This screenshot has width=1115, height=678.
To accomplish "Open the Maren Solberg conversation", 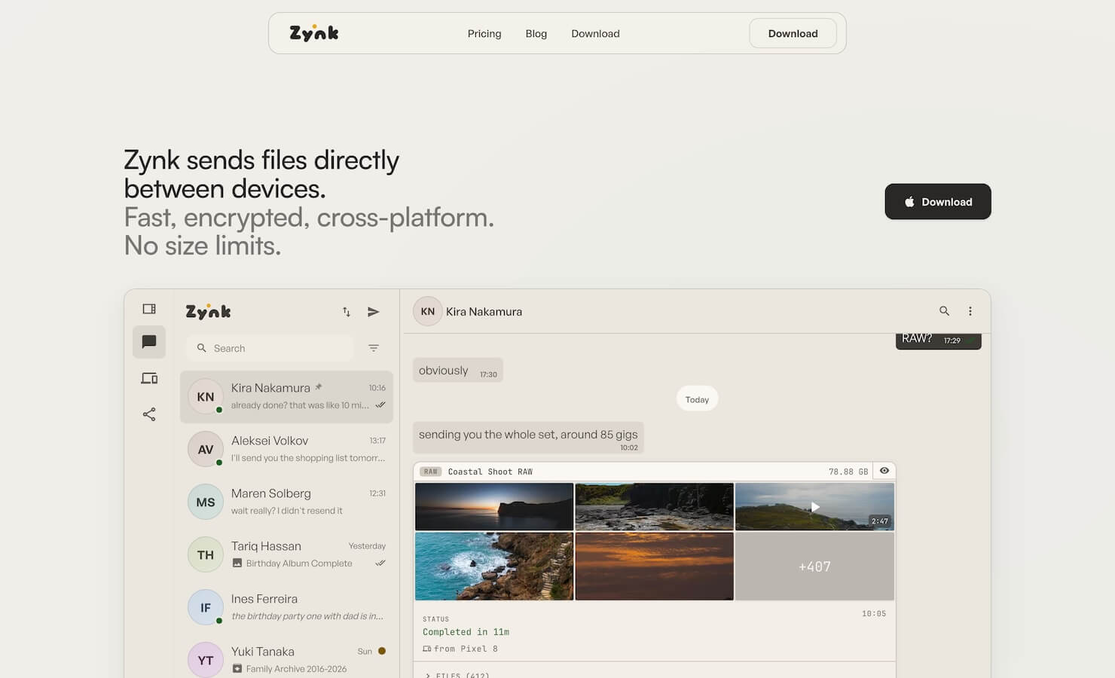I will (286, 502).
